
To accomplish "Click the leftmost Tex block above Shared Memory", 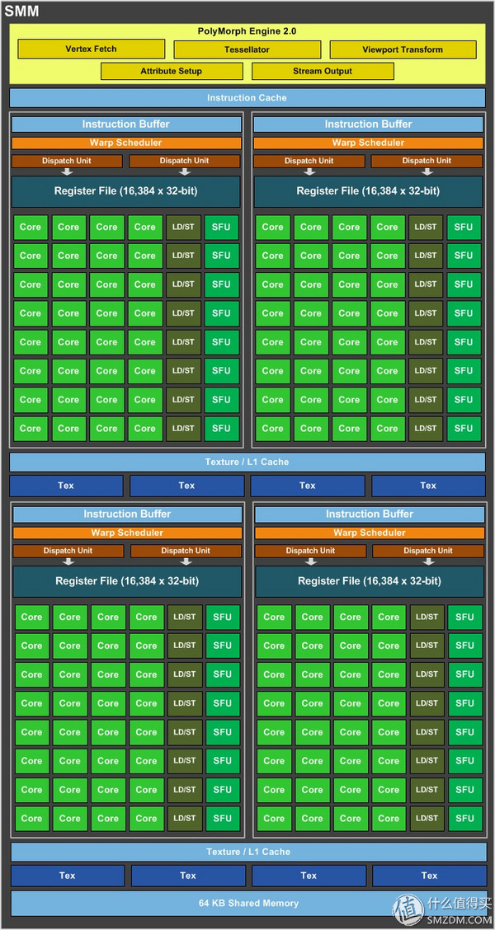I will coord(68,876).
